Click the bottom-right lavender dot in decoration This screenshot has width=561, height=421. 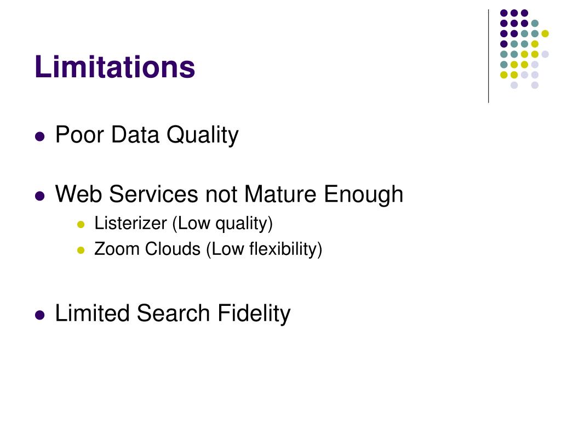[x=535, y=85]
